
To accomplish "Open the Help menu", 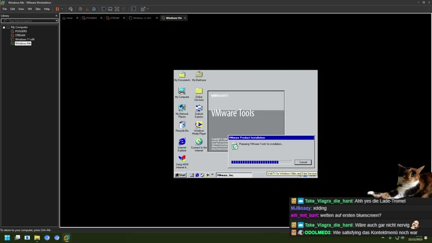I will tap(47, 9).
